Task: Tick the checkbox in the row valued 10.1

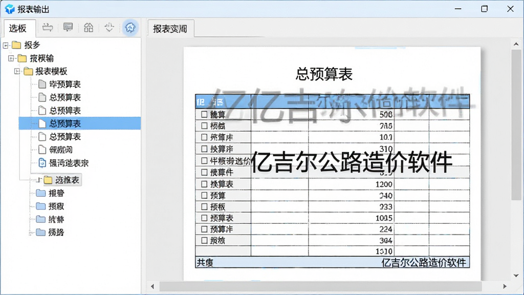Action: pos(204,137)
